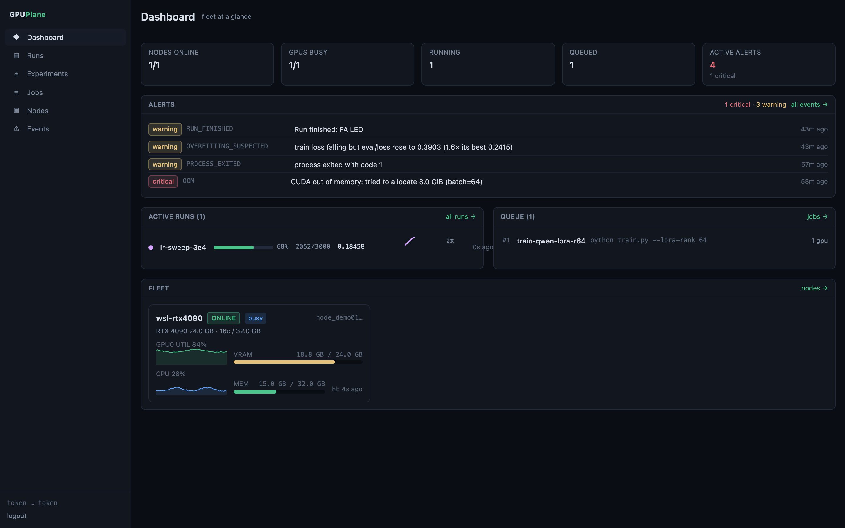Screen dimensions: 845x528
Task: Click the GPU0 UTIL sparkline chart
Action: [191, 356]
